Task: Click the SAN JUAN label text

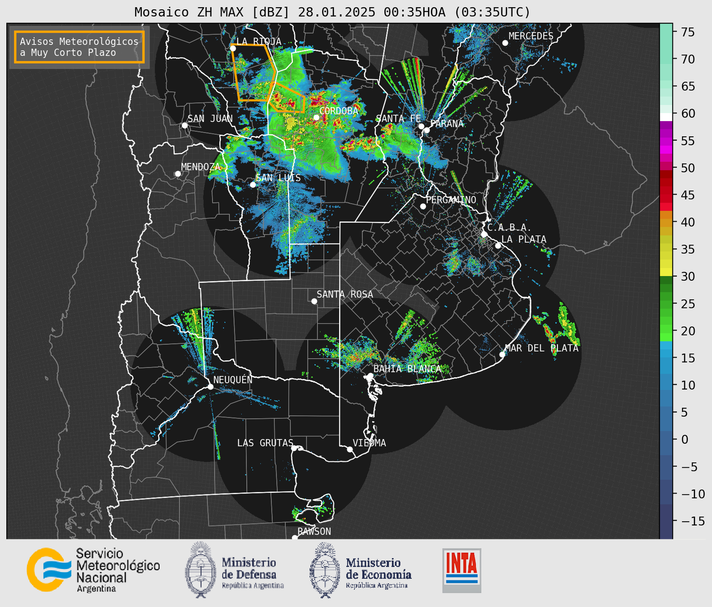Action: point(210,119)
